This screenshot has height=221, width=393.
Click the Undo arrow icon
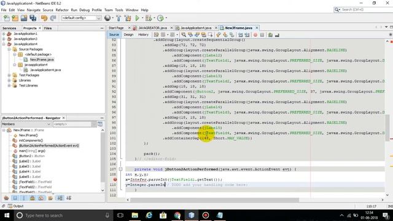click(x=44, y=18)
